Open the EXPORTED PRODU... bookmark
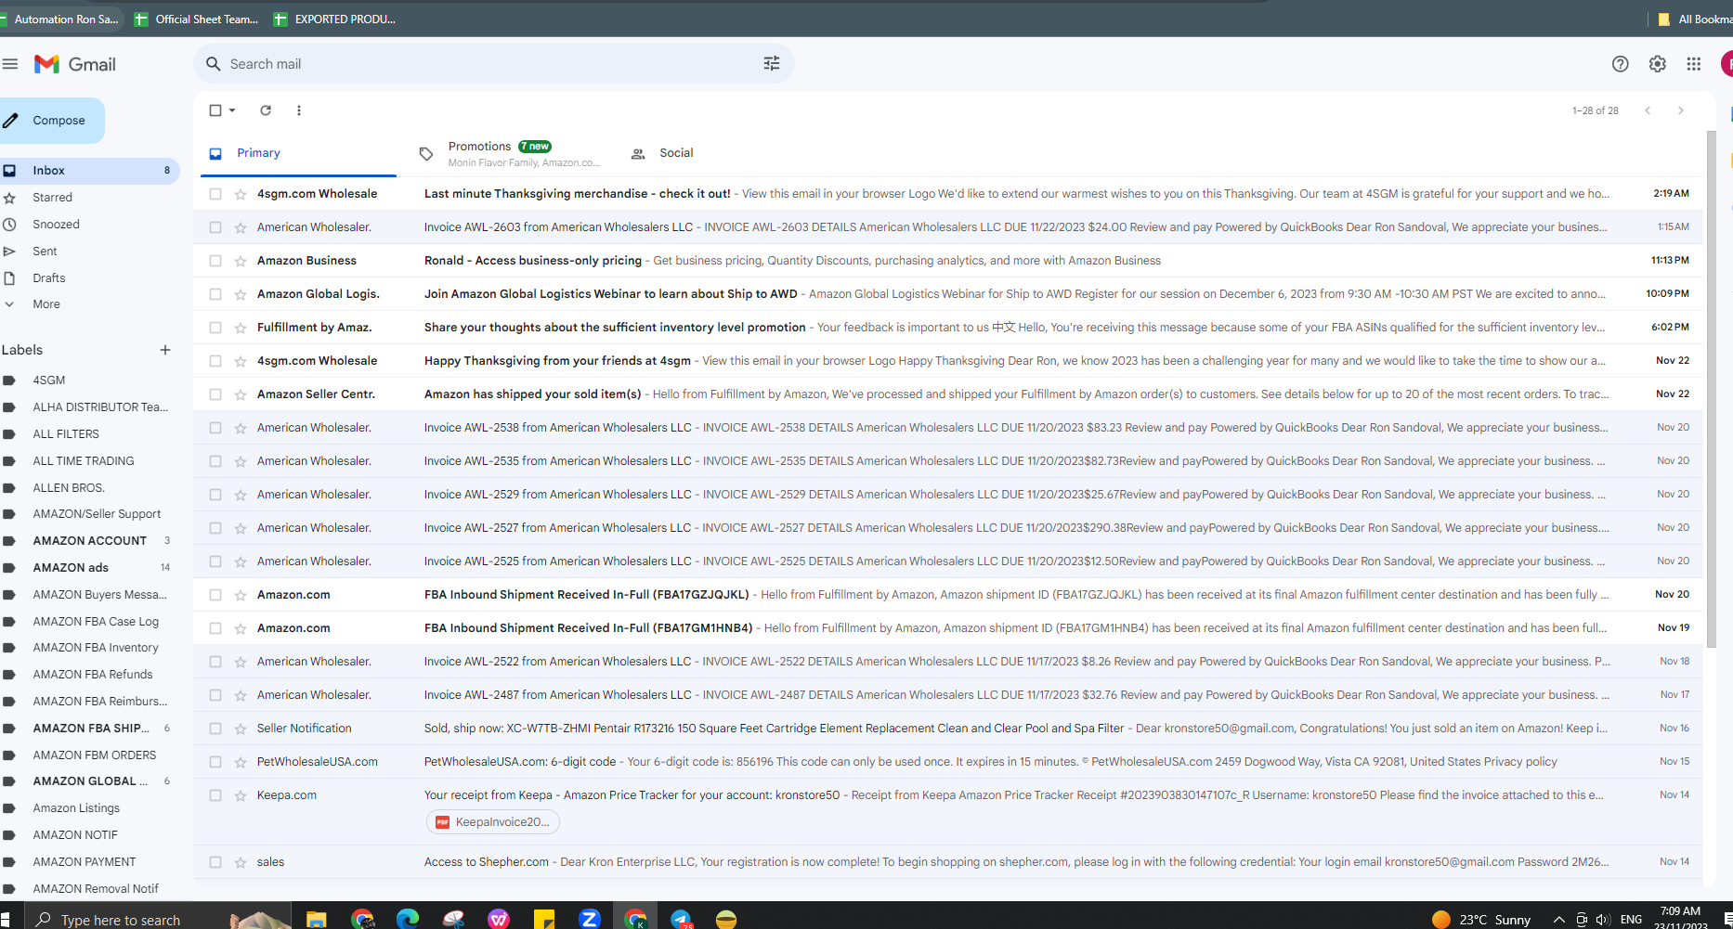 [x=335, y=19]
